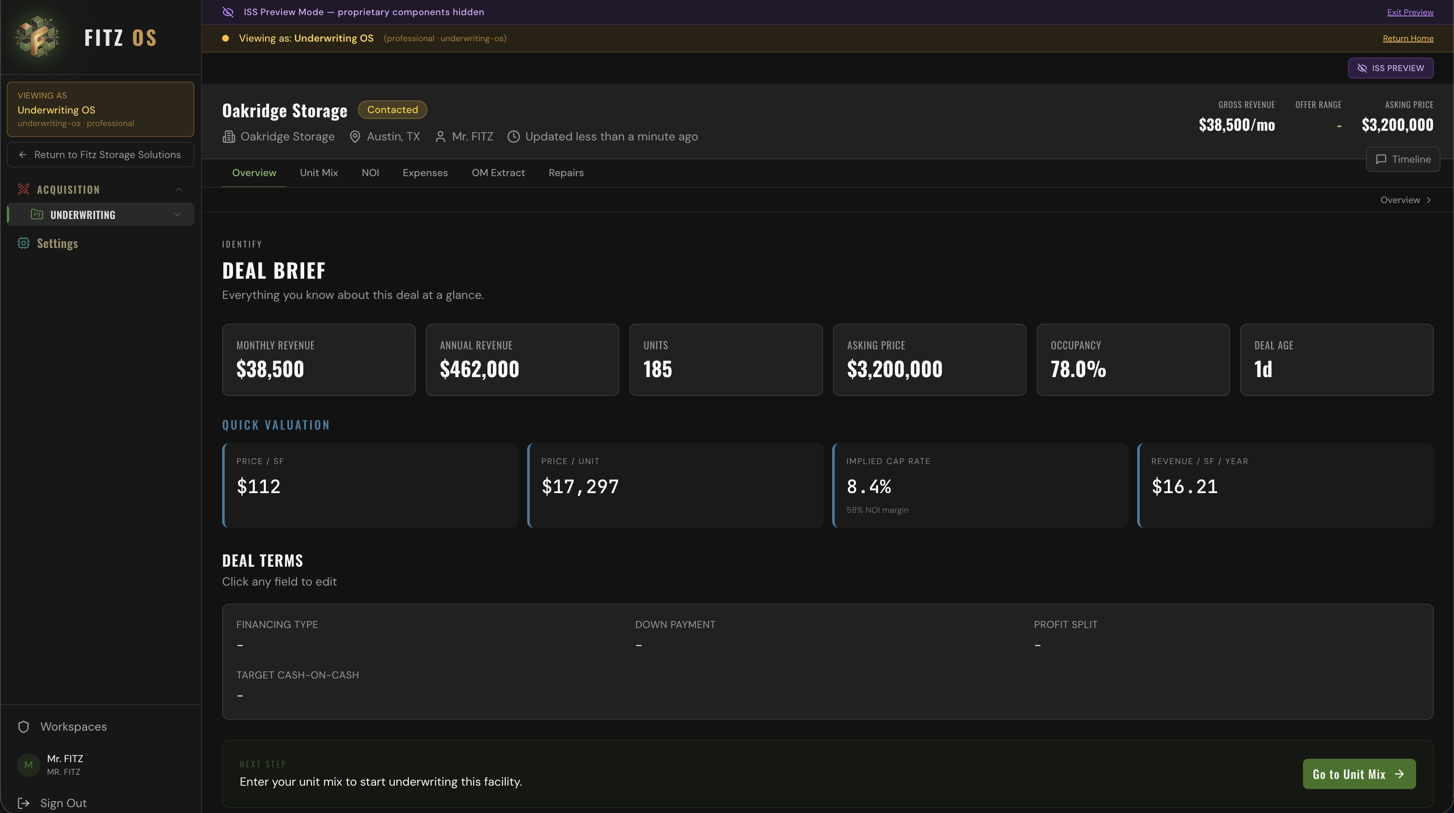Click the Mr. FITZ avatar circle
Screen dimensions: 1454x813
click(29, 765)
